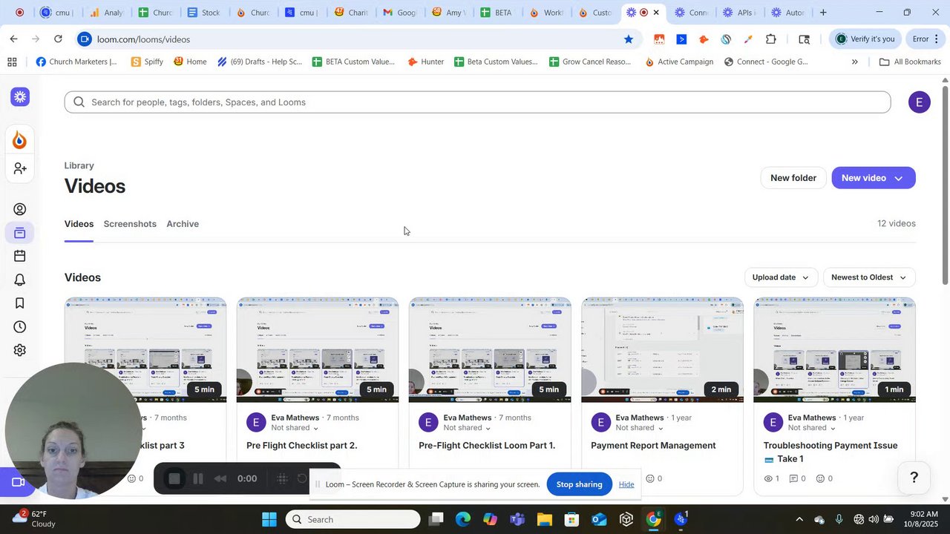This screenshot has width=950, height=534.
Task: Click the stop recording square button
Action: coord(174,478)
